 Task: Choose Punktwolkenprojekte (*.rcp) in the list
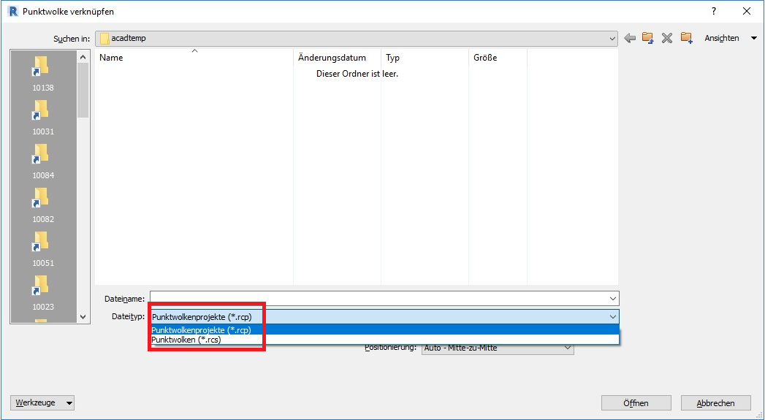[201, 330]
